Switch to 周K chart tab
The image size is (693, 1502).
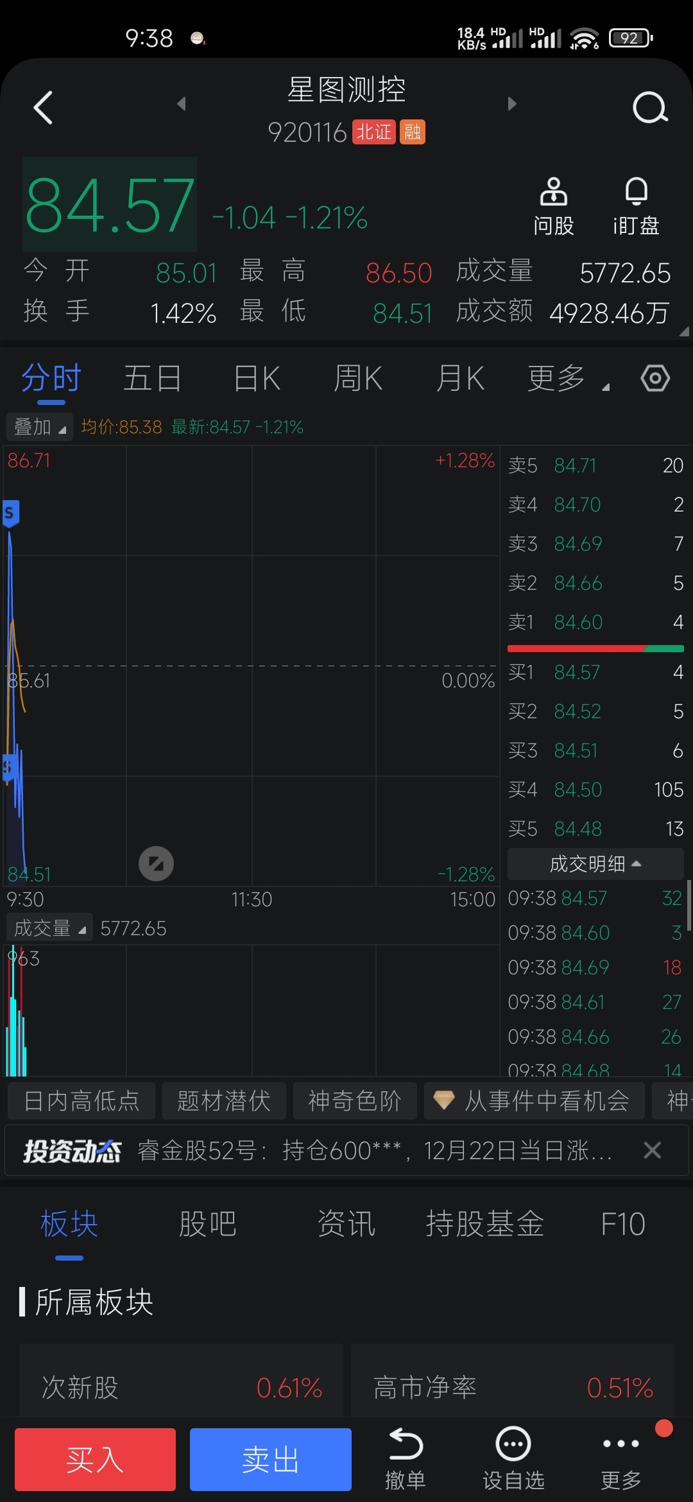coord(358,378)
